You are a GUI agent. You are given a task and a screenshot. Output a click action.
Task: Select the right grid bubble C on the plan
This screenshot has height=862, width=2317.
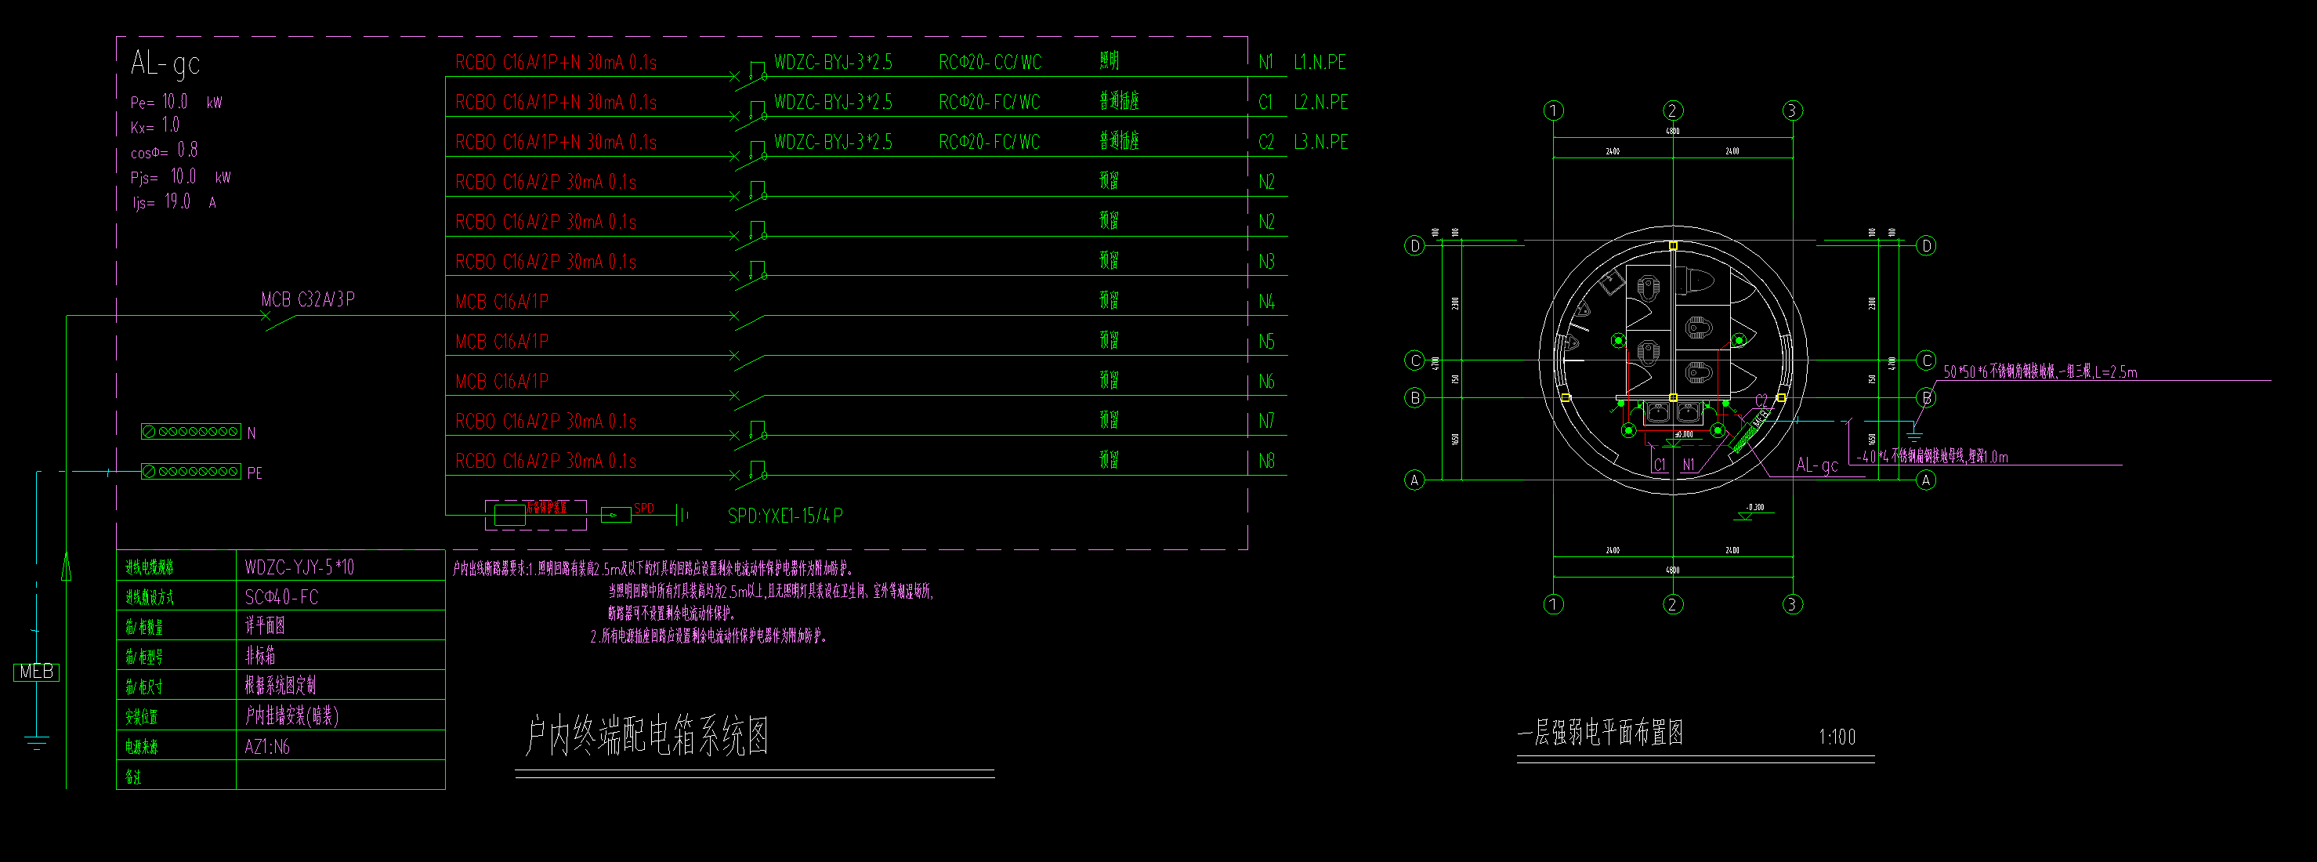tap(1926, 360)
